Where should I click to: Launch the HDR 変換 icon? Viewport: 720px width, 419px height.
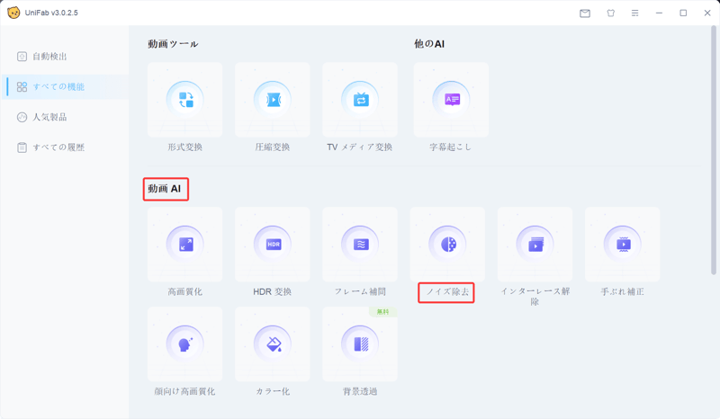click(x=273, y=245)
